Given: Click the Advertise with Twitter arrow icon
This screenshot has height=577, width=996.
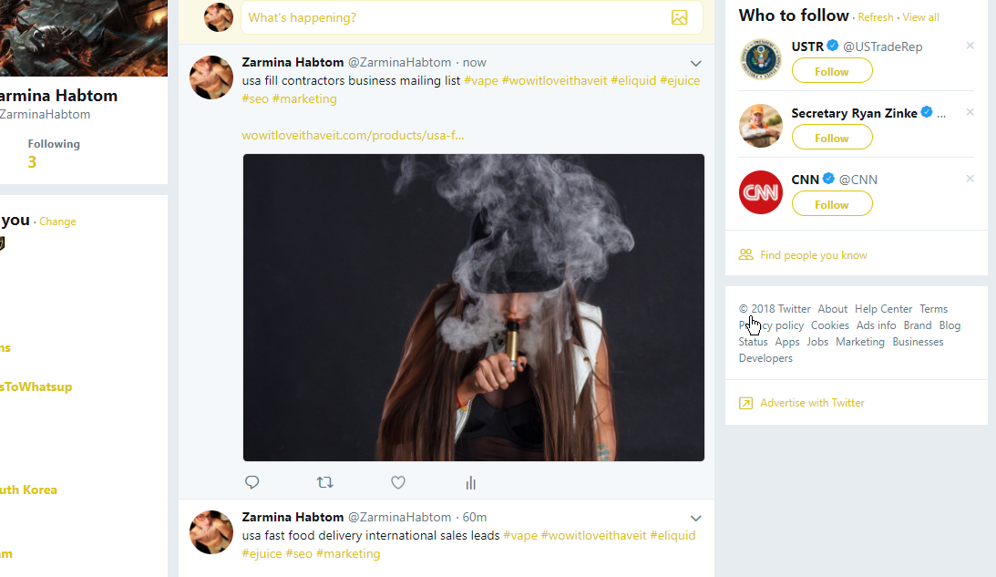Looking at the screenshot, I should coord(745,403).
